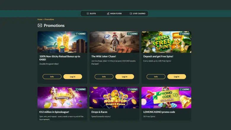Open the Spinoleague promotion image
The height and width of the screenshot is (130, 231).
click(62, 97)
